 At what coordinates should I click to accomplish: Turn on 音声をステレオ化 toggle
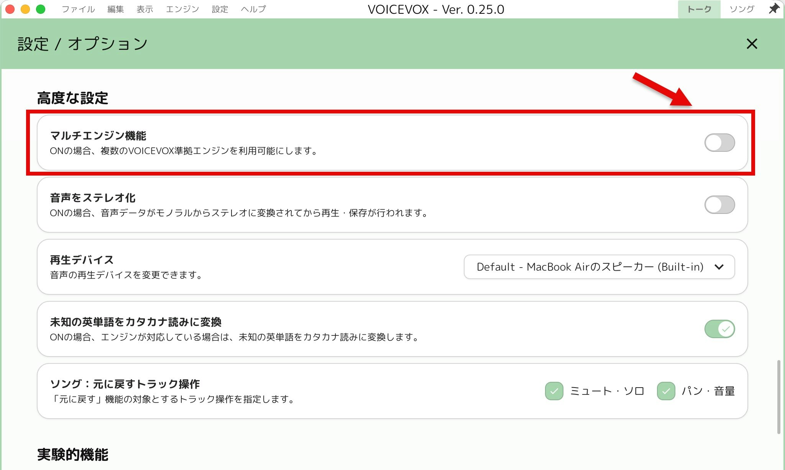click(719, 205)
